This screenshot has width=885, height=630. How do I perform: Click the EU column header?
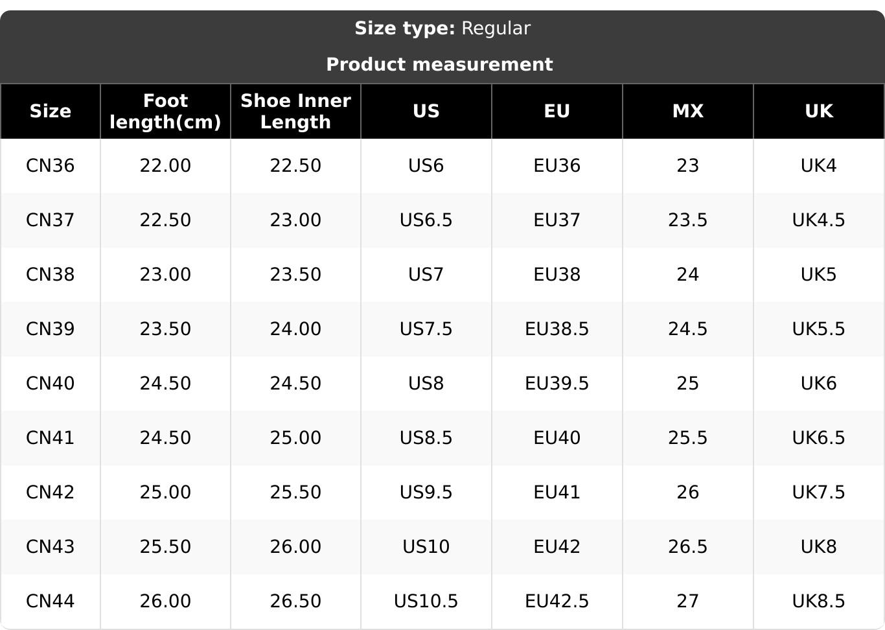557,111
